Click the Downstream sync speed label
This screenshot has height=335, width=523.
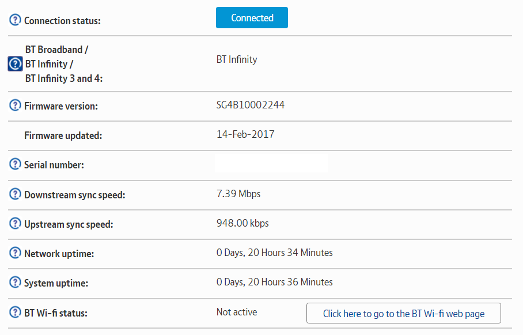point(75,195)
